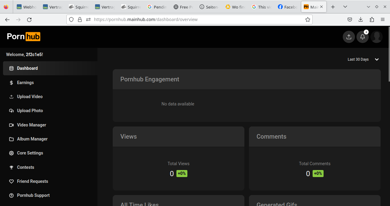Open the browser extensions icon
Image resolution: width=390 pixels, height=206 pixels.
372,20
